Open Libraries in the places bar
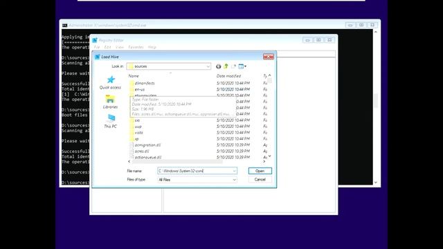443x249 pixels. click(110, 102)
